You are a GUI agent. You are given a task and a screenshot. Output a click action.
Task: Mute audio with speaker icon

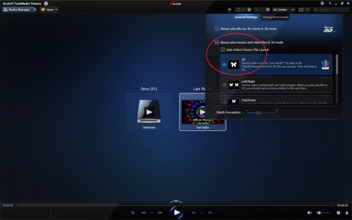(x=310, y=212)
